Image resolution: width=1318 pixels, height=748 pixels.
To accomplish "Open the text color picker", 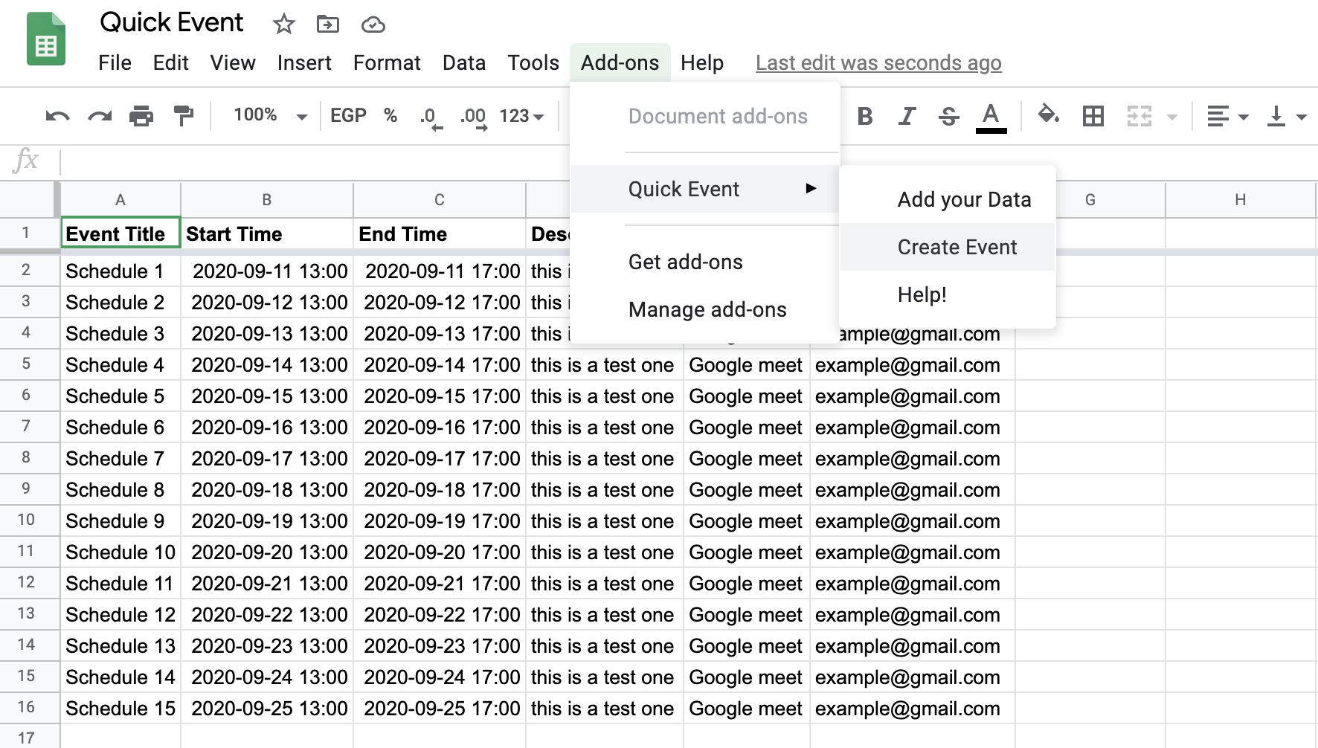I will [x=991, y=115].
